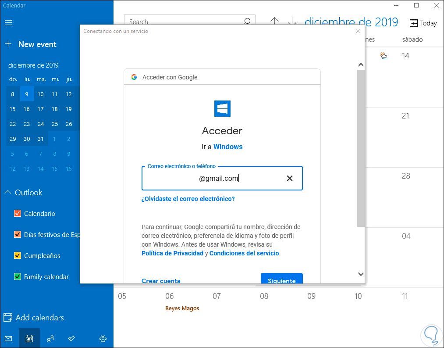Select day 22 in the mini calendar
This screenshot has width=444, height=348.
pos(13,124)
